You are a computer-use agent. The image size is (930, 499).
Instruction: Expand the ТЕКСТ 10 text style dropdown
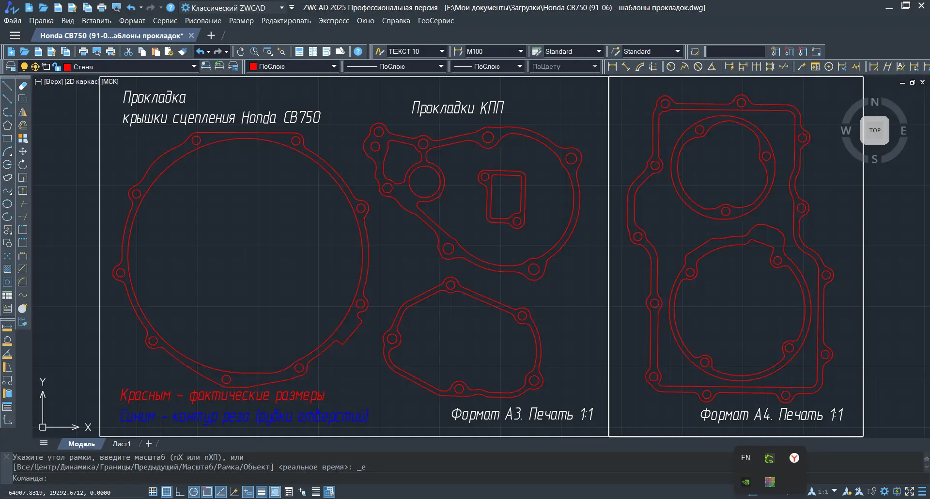(x=442, y=51)
